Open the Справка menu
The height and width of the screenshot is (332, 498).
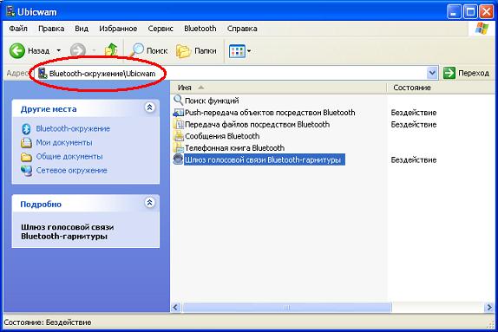242,29
